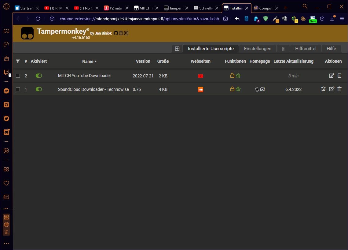The image size is (348, 250).
Task: Click the star icon in SoundCloud Downloader row
Action: [x=238, y=89]
